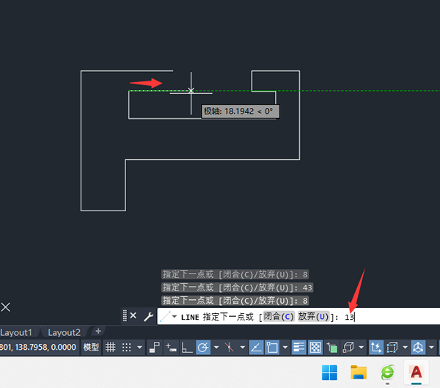This screenshot has height=388, width=440.
Task: Open polar tracking angle dropdown arrow
Action: click(x=216, y=347)
